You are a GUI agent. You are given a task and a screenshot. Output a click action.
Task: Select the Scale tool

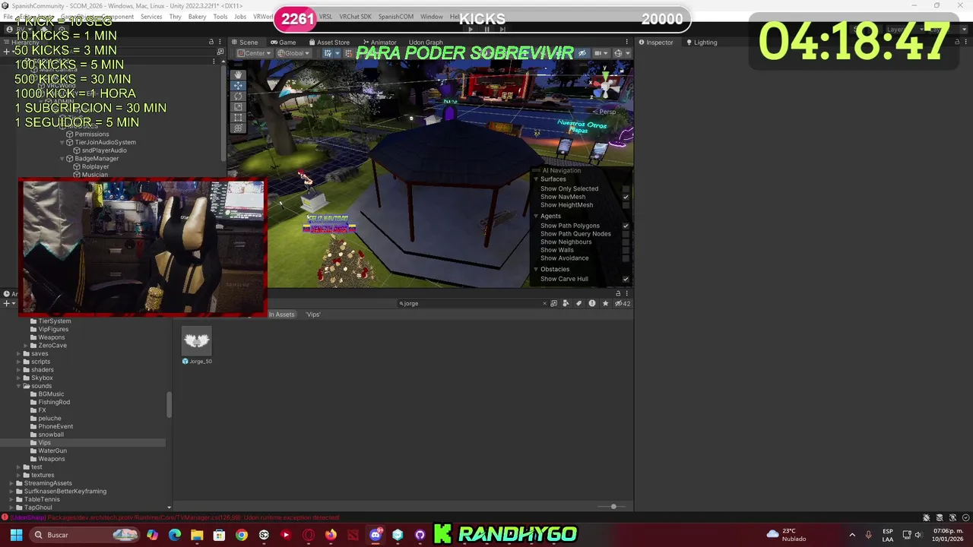(238, 106)
